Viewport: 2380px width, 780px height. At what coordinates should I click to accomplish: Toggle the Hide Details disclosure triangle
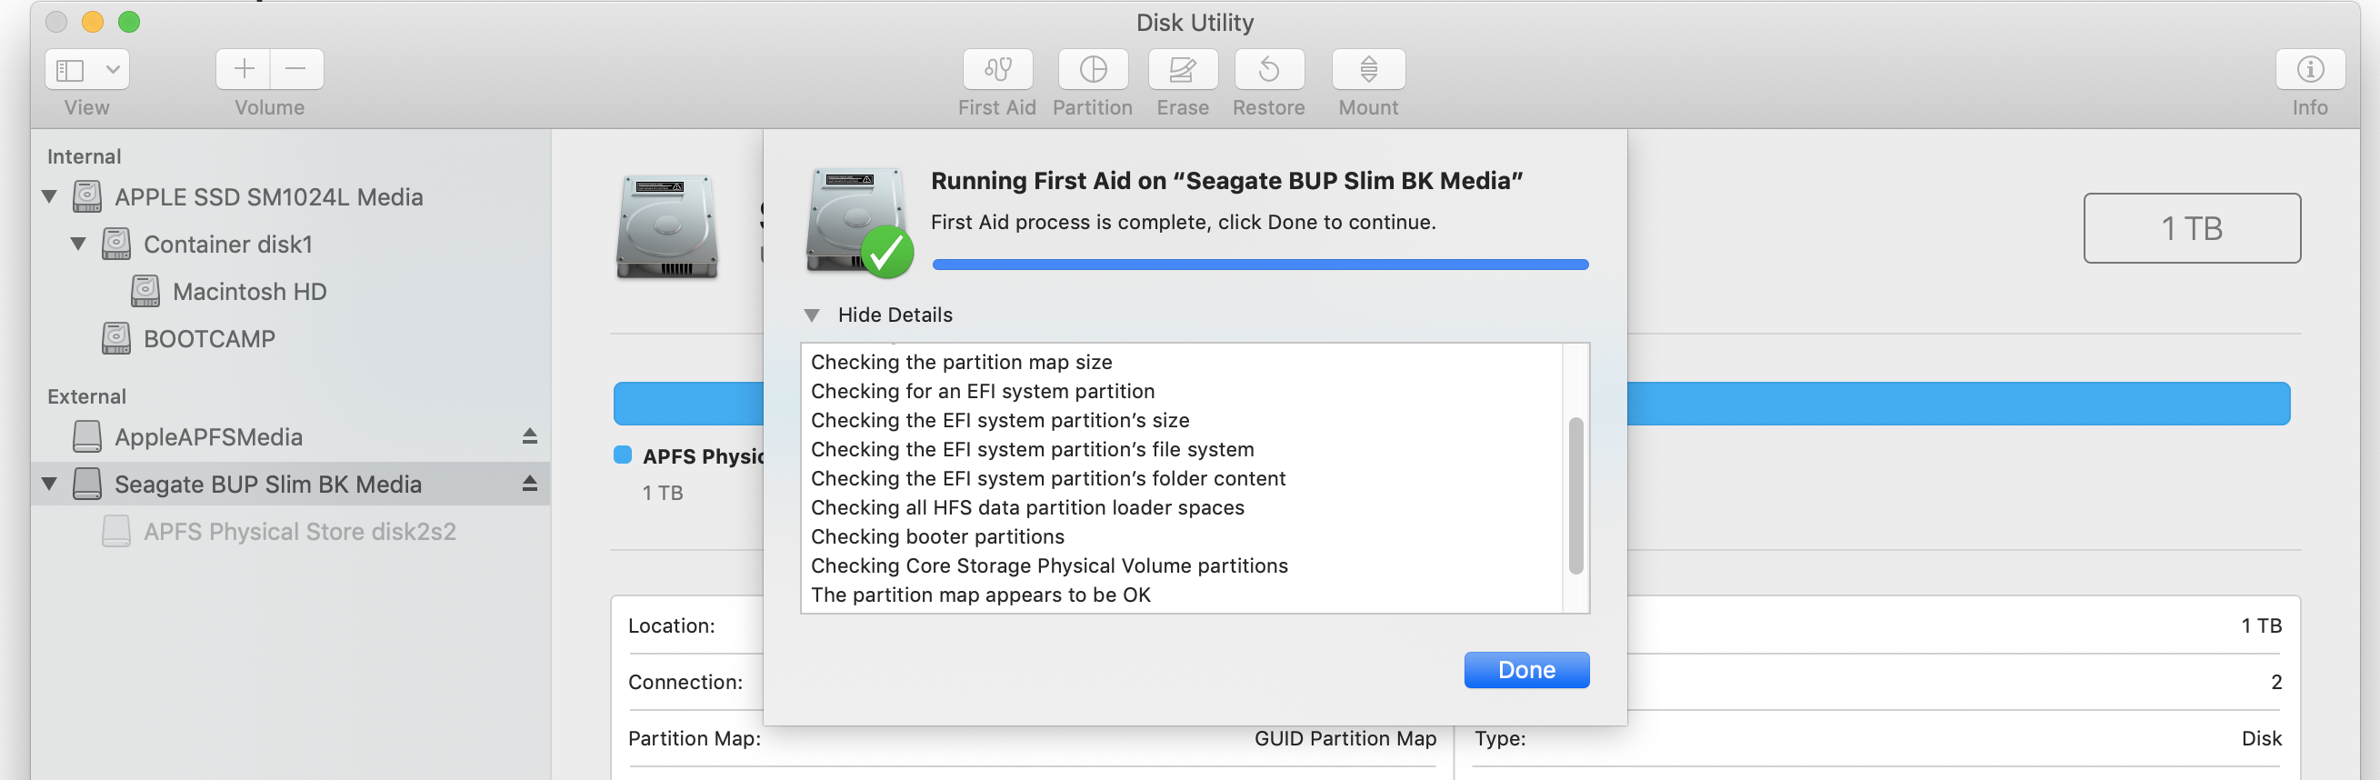click(x=811, y=315)
